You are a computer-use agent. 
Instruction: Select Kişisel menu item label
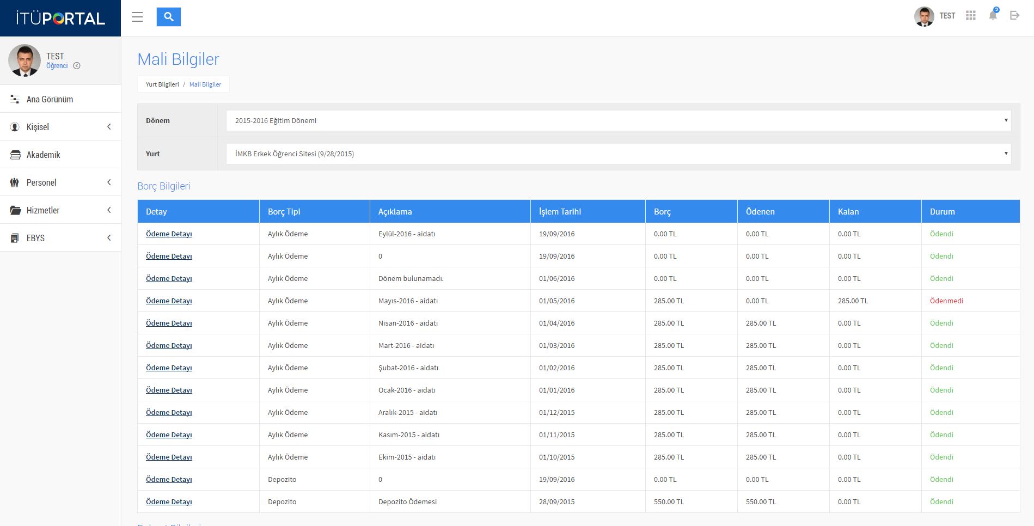pos(38,127)
